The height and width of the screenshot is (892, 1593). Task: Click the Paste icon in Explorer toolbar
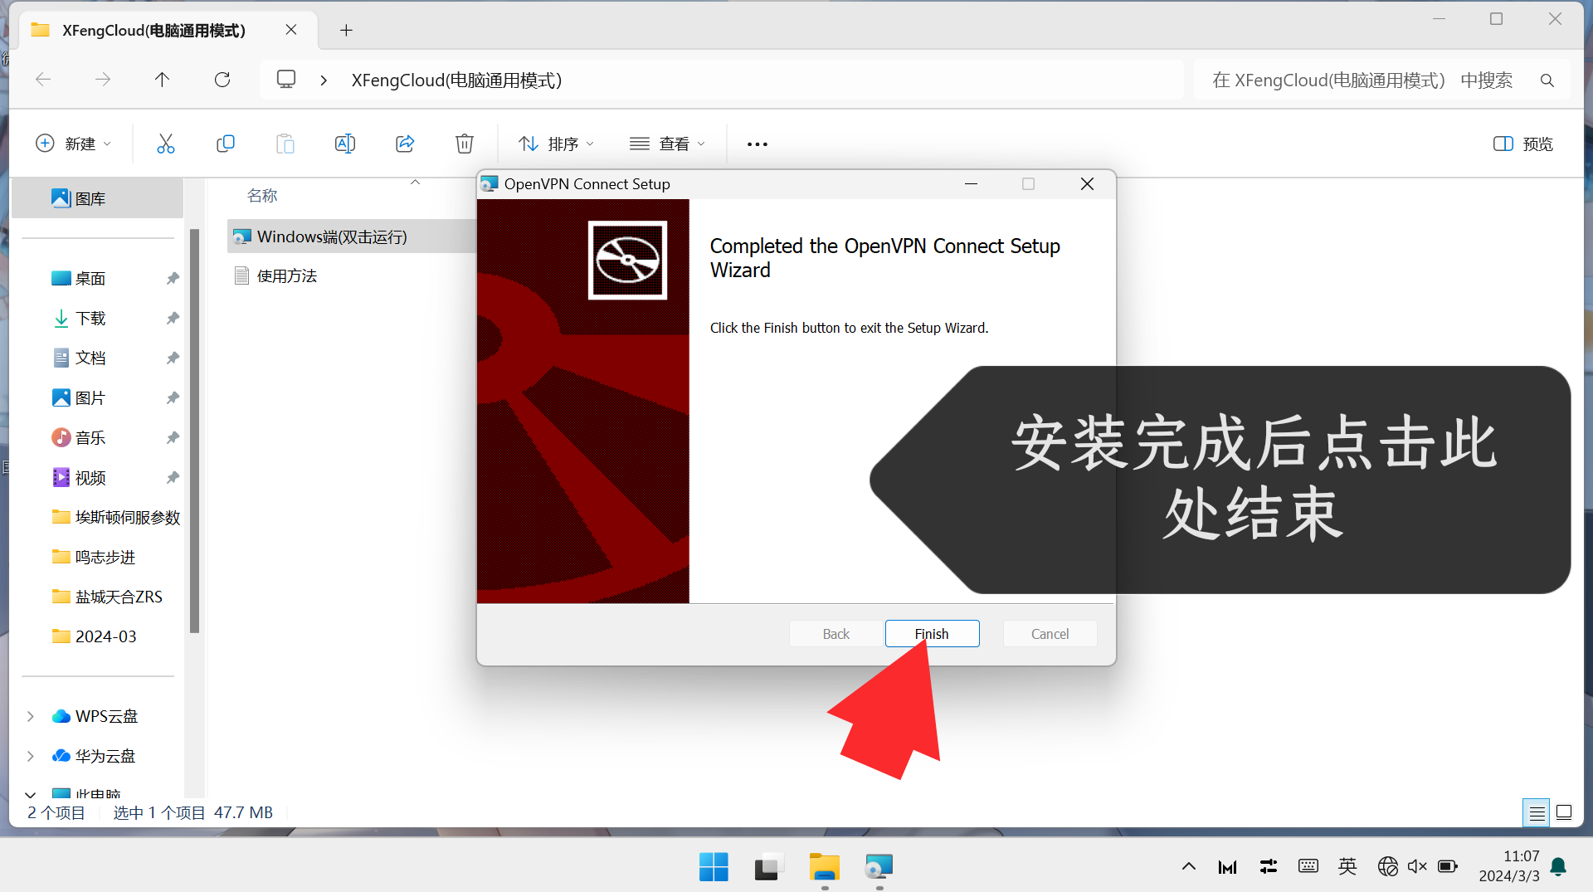[x=285, y=144]
